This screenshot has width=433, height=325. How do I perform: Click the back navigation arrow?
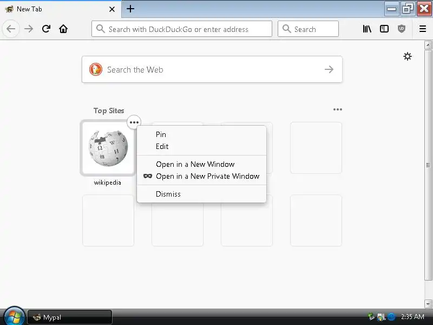point(11,29)
